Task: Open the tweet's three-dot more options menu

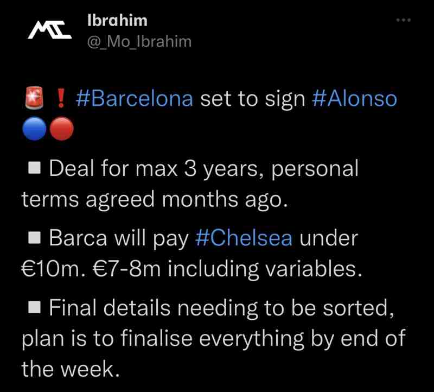Action: coord(404,20)
